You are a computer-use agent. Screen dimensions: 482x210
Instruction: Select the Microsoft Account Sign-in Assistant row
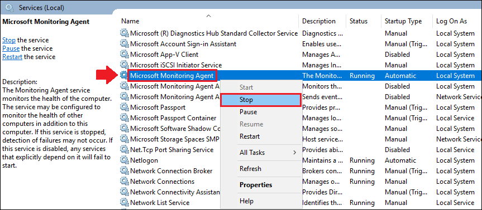point(183,44)
